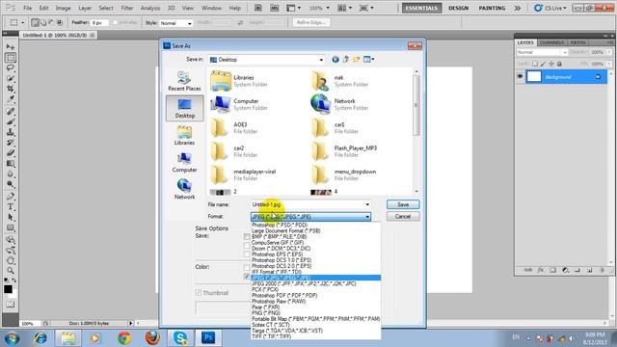The image size is (617, 347).
Task: Click the Cancel button
Action: [x=403, y=216]
